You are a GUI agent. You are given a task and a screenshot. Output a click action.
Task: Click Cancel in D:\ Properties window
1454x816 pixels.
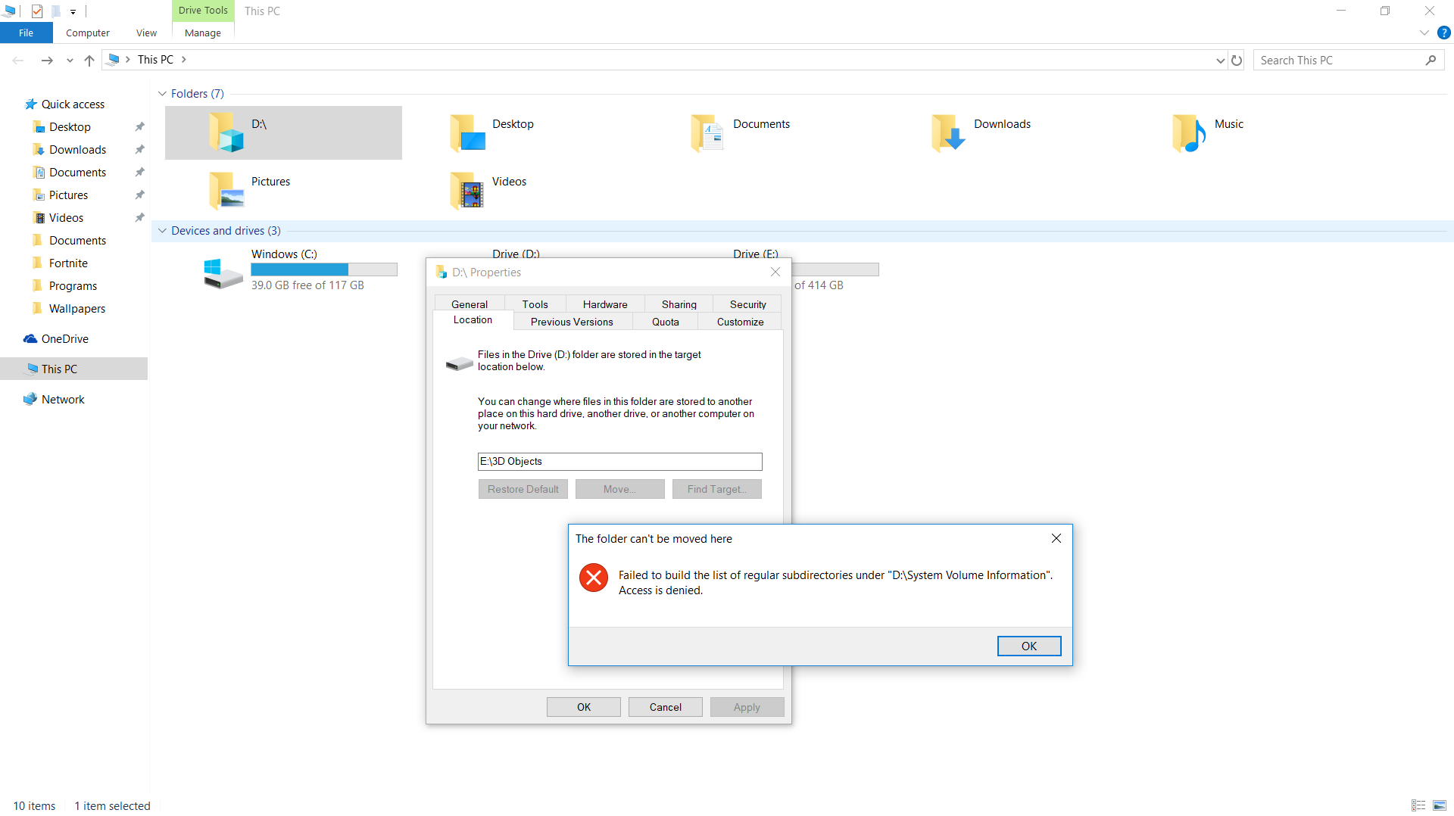coord(666,707)
